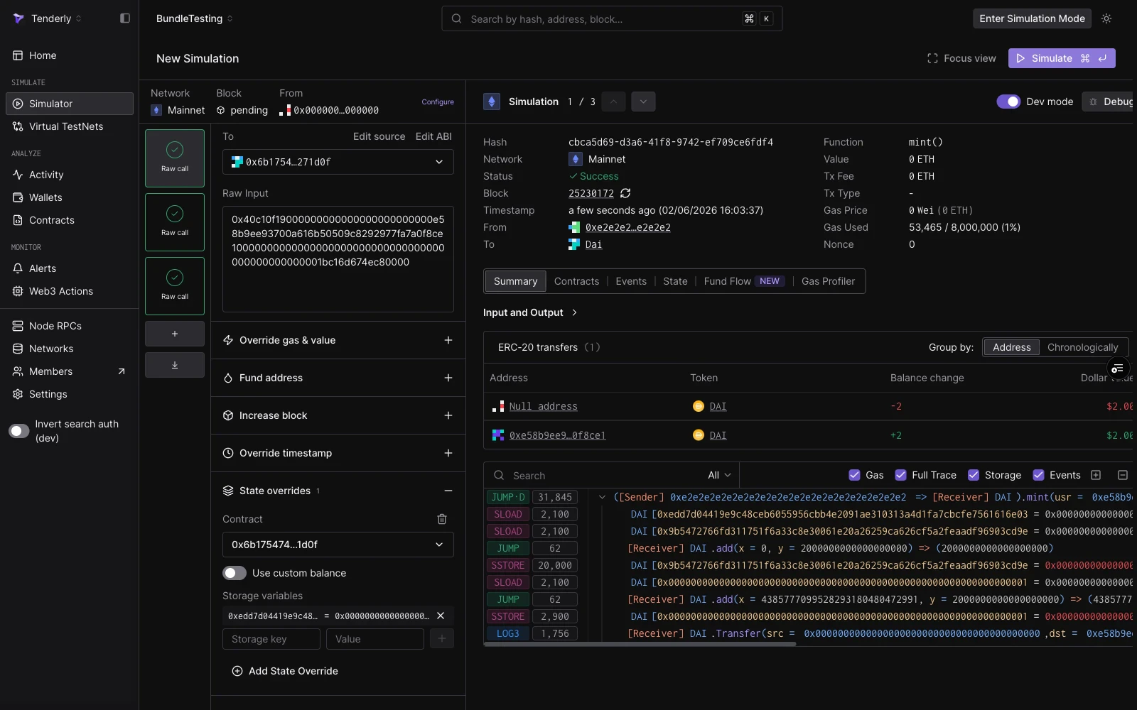Open the Debug button

point(1109,102)
